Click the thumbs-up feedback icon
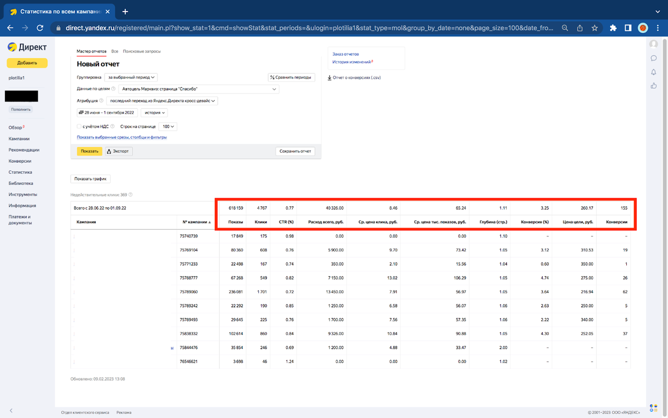This screenshot has height=418, width=668. [x=654, y=86]
